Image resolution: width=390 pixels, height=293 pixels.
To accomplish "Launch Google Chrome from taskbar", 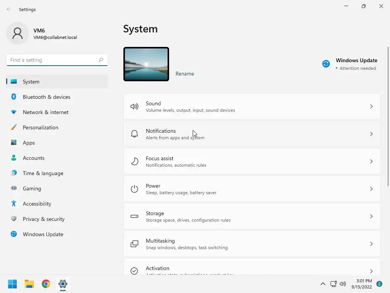I will click(46, 284).
